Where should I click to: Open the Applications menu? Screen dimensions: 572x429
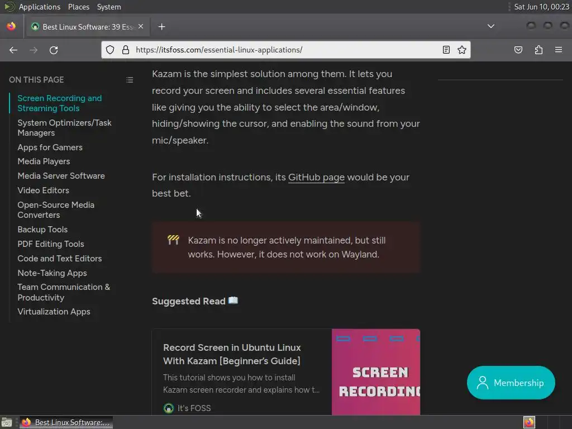click(40, 7)
